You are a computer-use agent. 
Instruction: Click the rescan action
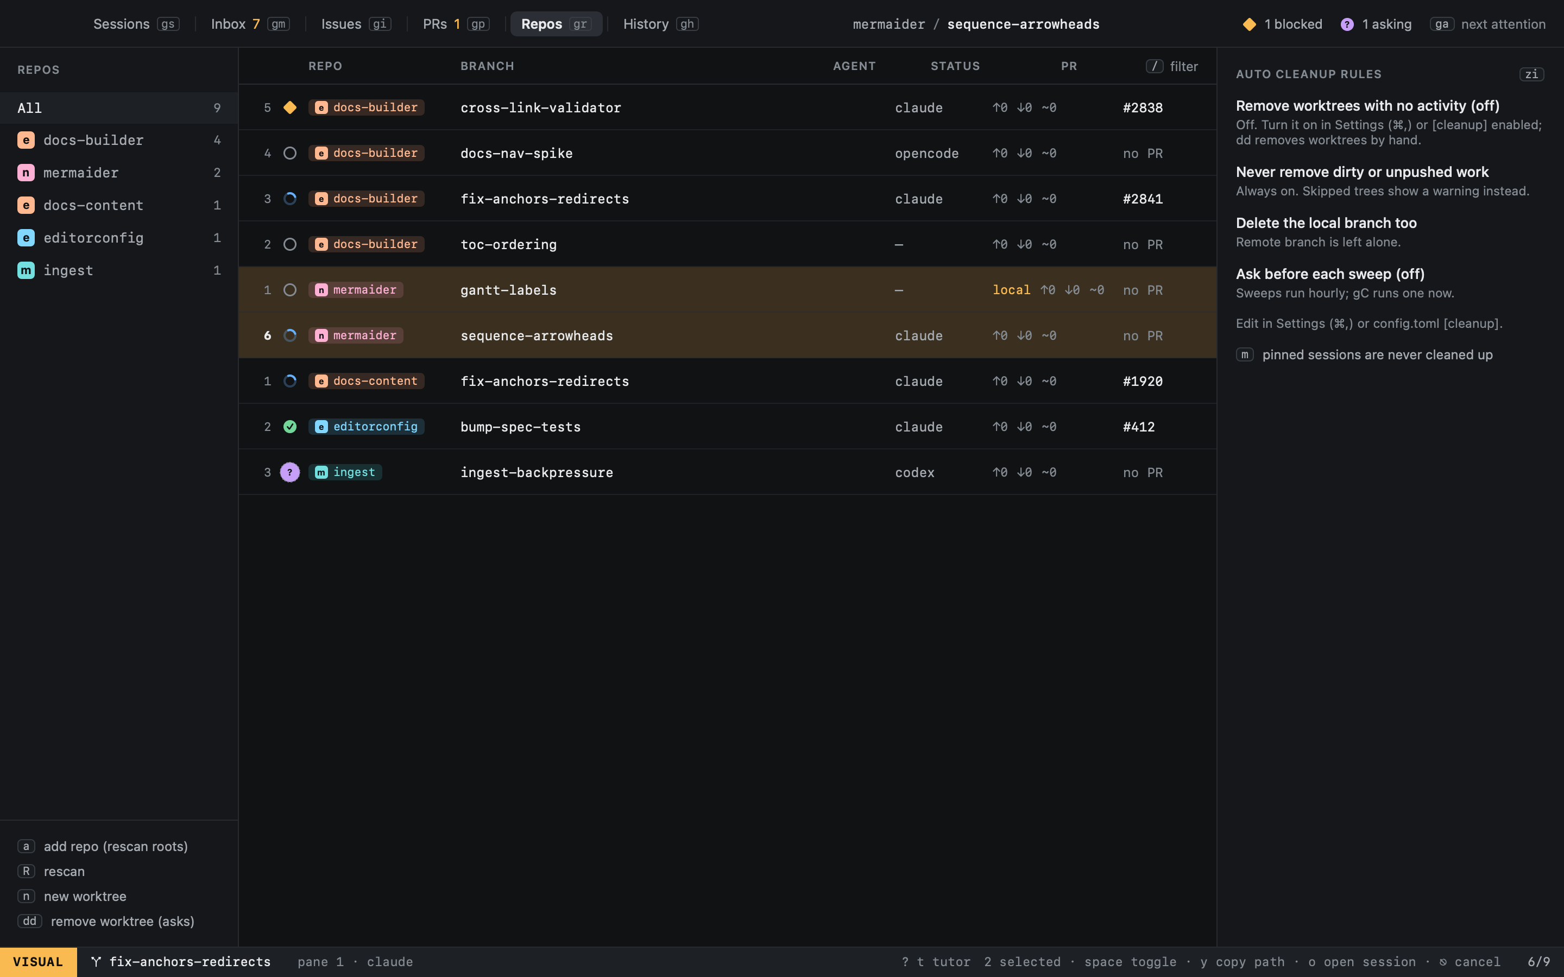[51, 872]
